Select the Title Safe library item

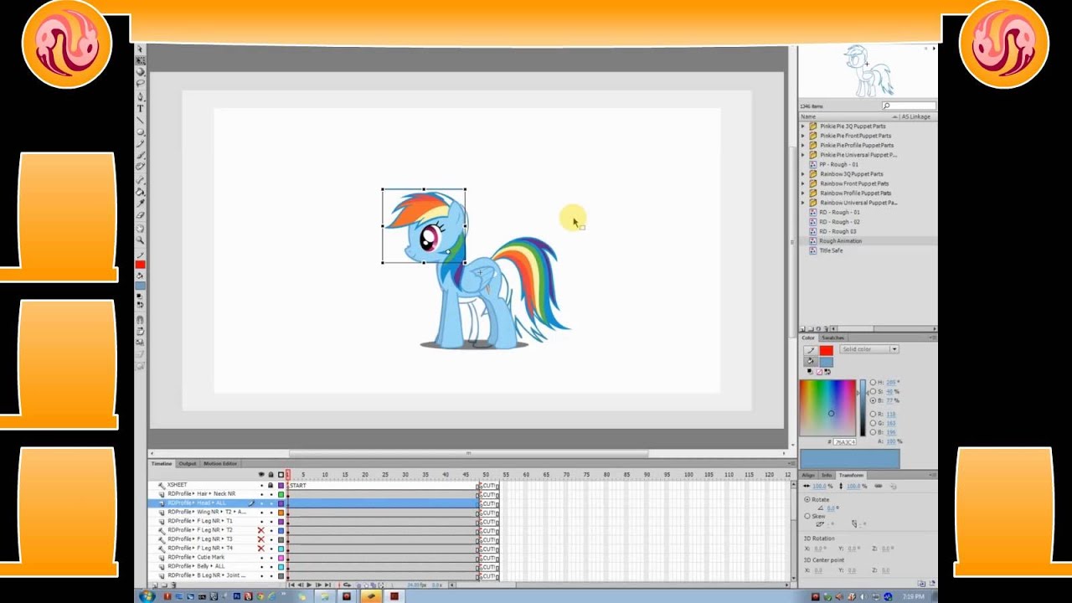[831, 250]
